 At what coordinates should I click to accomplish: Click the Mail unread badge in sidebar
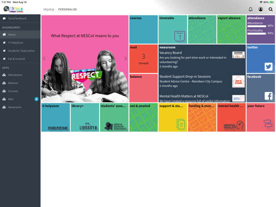(x=36, y=99)
